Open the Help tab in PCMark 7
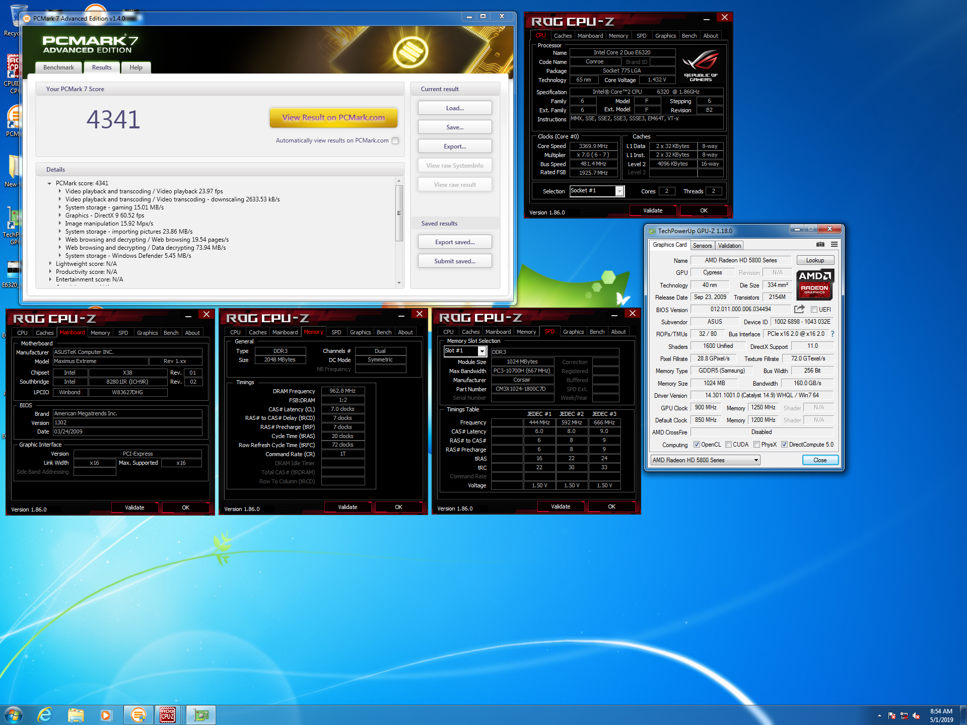Image resolution: width=967 pixels, height=725 pixels. pyautogui.click(x=136, y=67)
